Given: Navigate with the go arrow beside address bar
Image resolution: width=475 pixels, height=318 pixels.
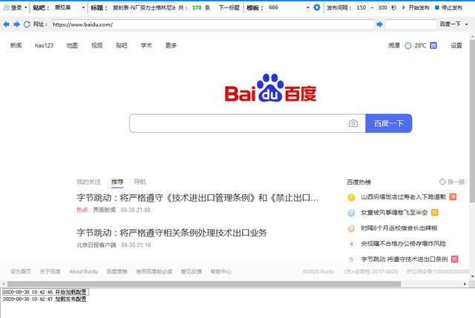Looking at the screenshot, I should 379,24.
